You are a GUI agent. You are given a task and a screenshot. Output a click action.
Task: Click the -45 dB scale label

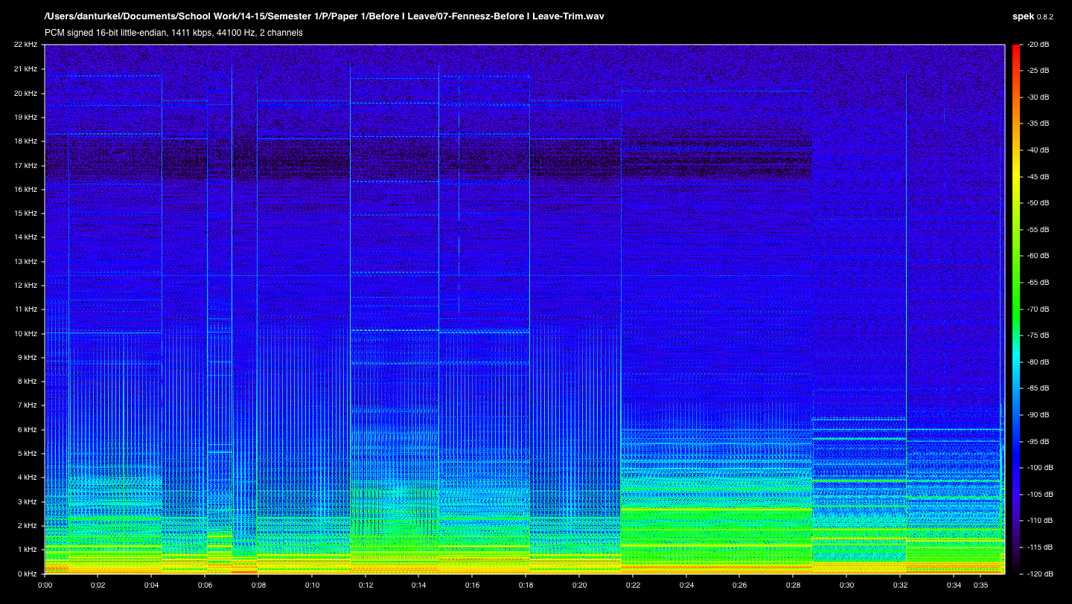1038,177
